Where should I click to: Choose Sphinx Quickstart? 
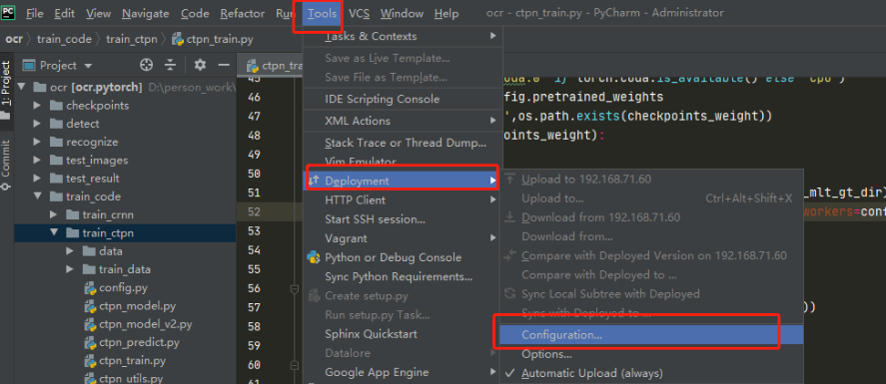point(403,334)
